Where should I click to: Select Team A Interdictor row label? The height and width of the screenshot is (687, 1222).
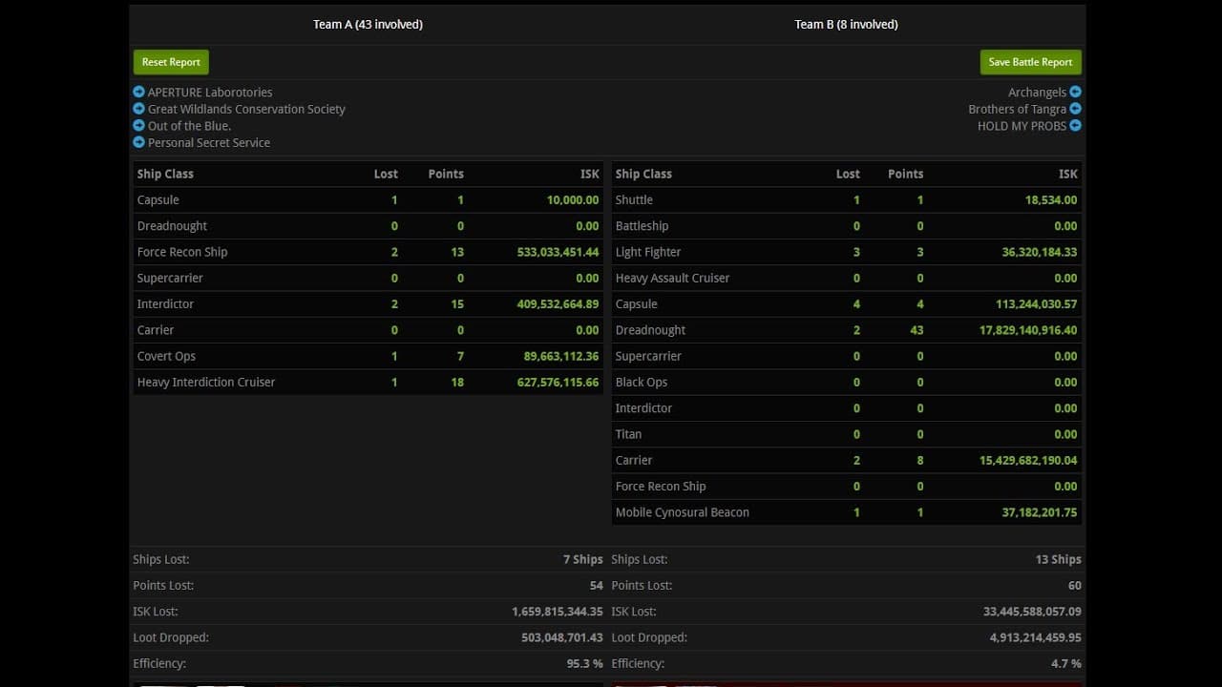click(x=165, y=303)
